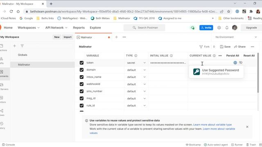
Task: Select Globals in the sidebar
Action: click(23, 55)
